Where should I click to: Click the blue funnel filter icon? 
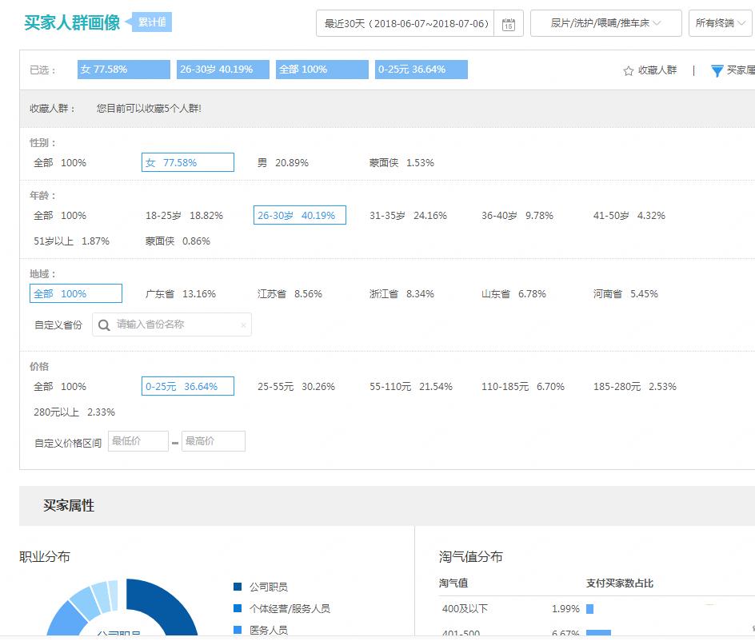coord(717,70)
